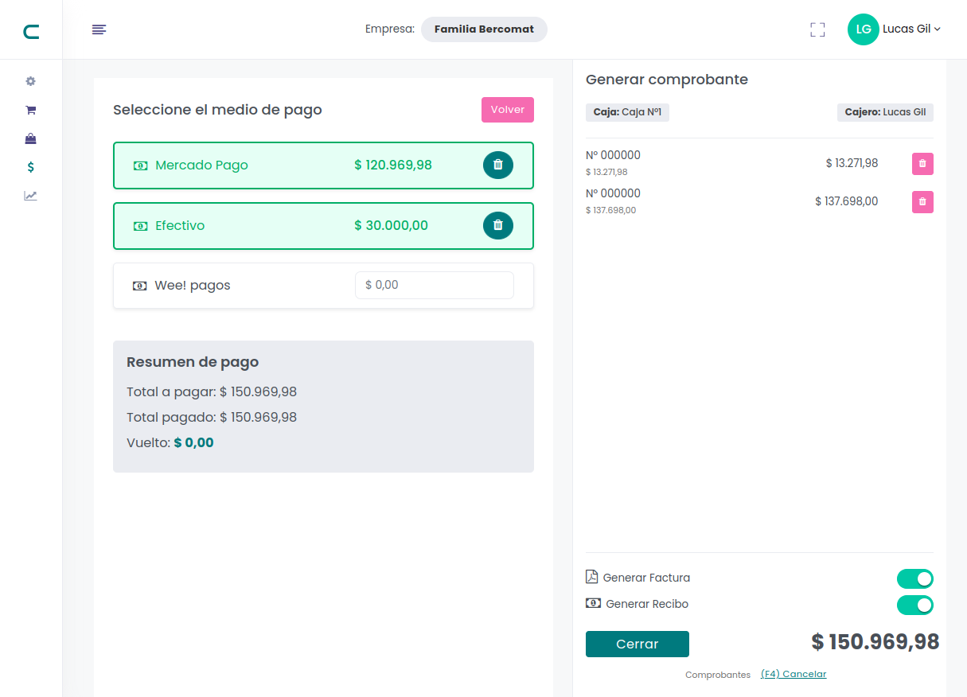Click the settings gear icon in sidebar
The width and height of the screenshot is (967, 697).
coord(31,81)
